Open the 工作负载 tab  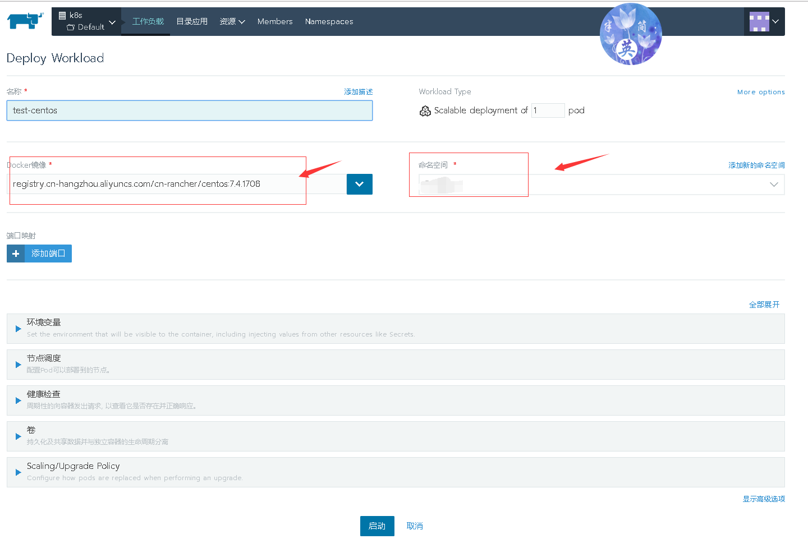pos(148,21)
